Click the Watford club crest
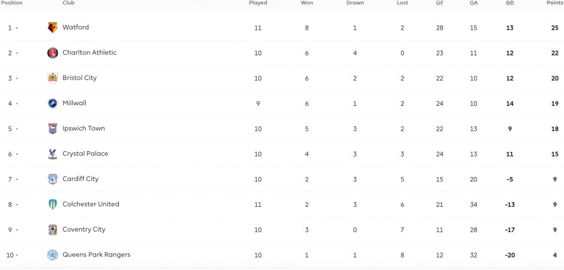Screen dimensions: 564x270 pos(52,28)
